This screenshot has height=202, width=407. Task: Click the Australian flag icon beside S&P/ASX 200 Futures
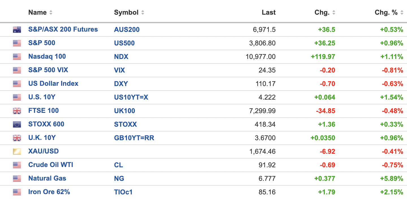(x=17, y=30)
